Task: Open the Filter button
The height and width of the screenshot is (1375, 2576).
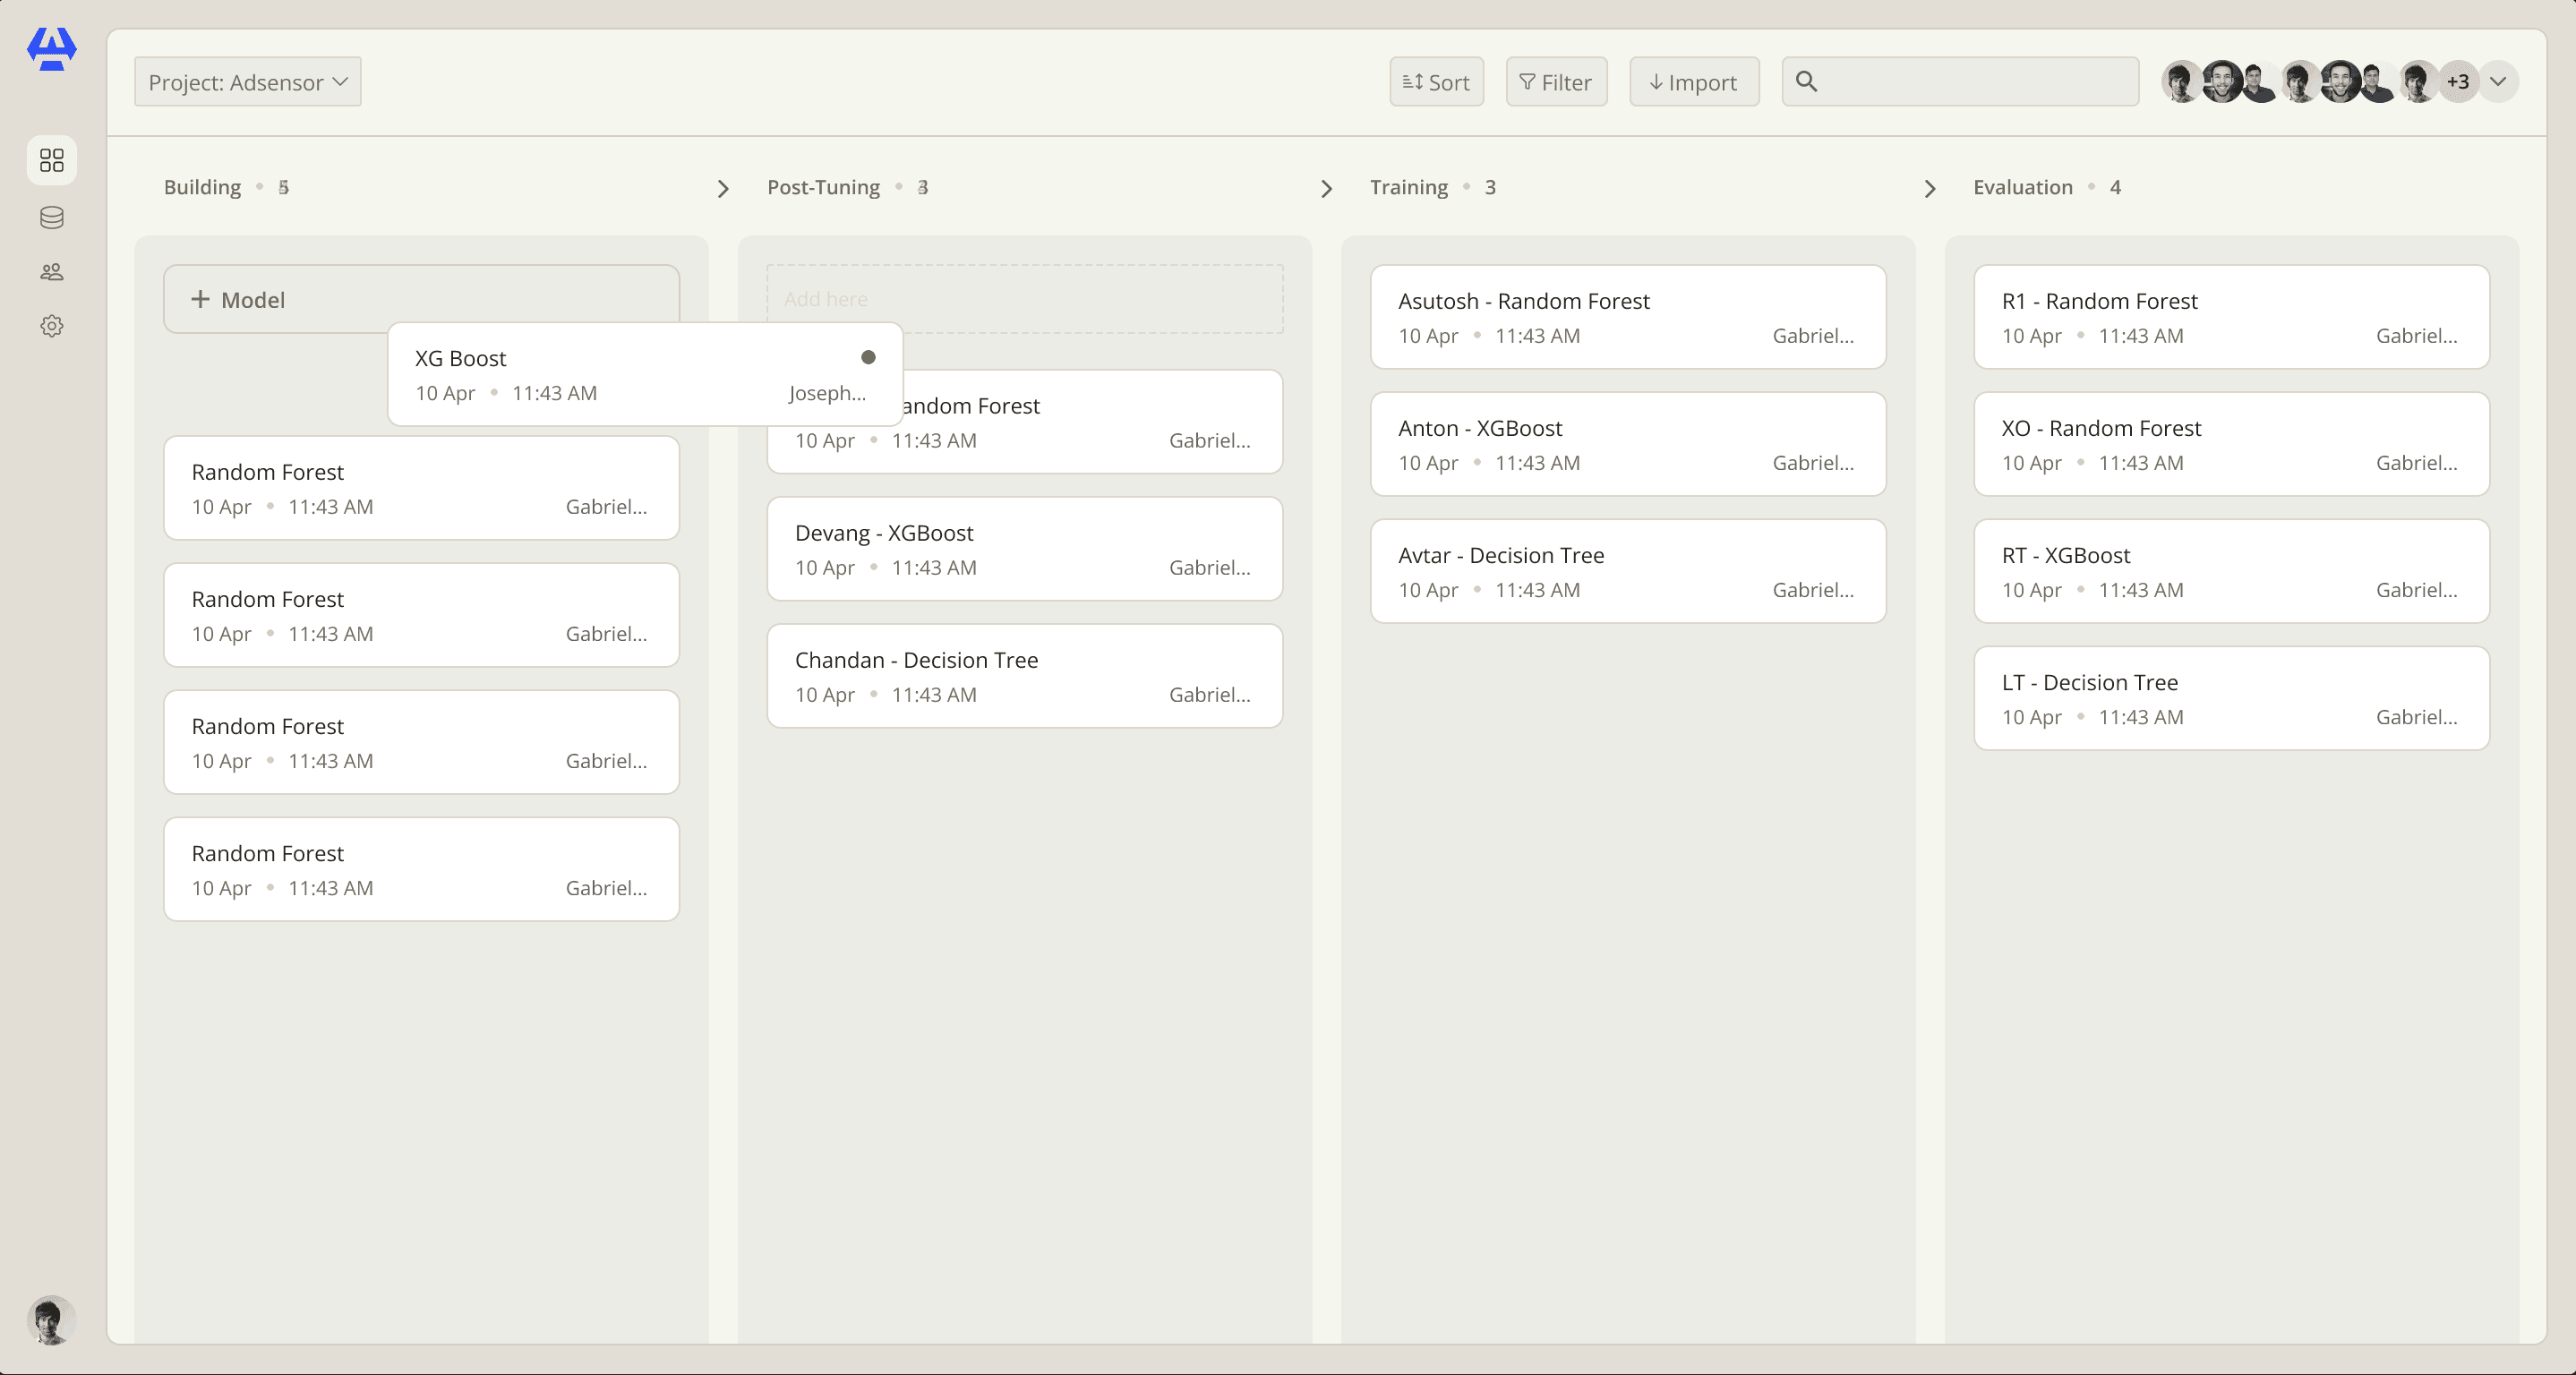Action: coord(1556,82)
